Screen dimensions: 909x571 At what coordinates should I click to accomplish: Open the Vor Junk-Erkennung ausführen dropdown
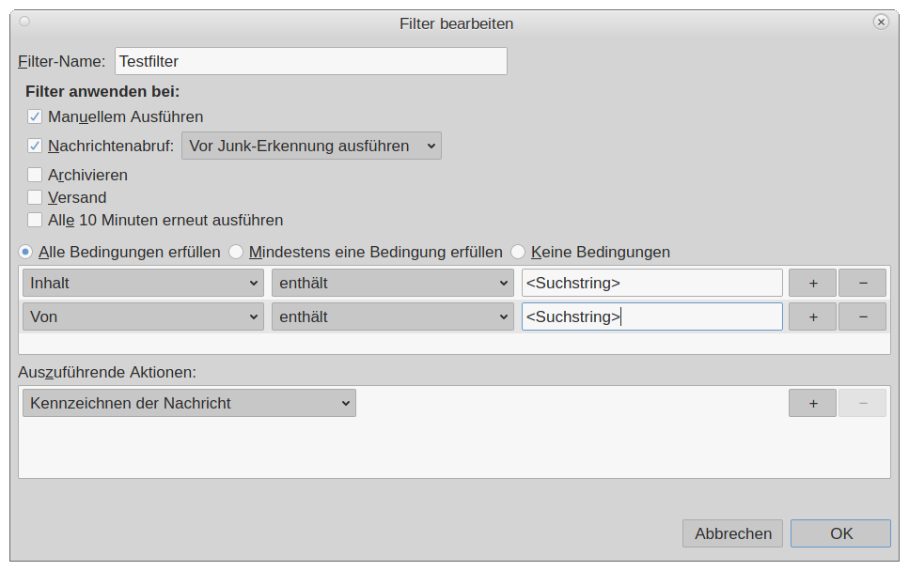coord(311,146)
